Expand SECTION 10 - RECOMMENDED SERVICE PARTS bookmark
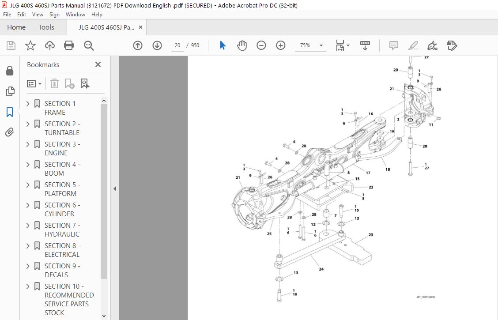 [28, 286]
